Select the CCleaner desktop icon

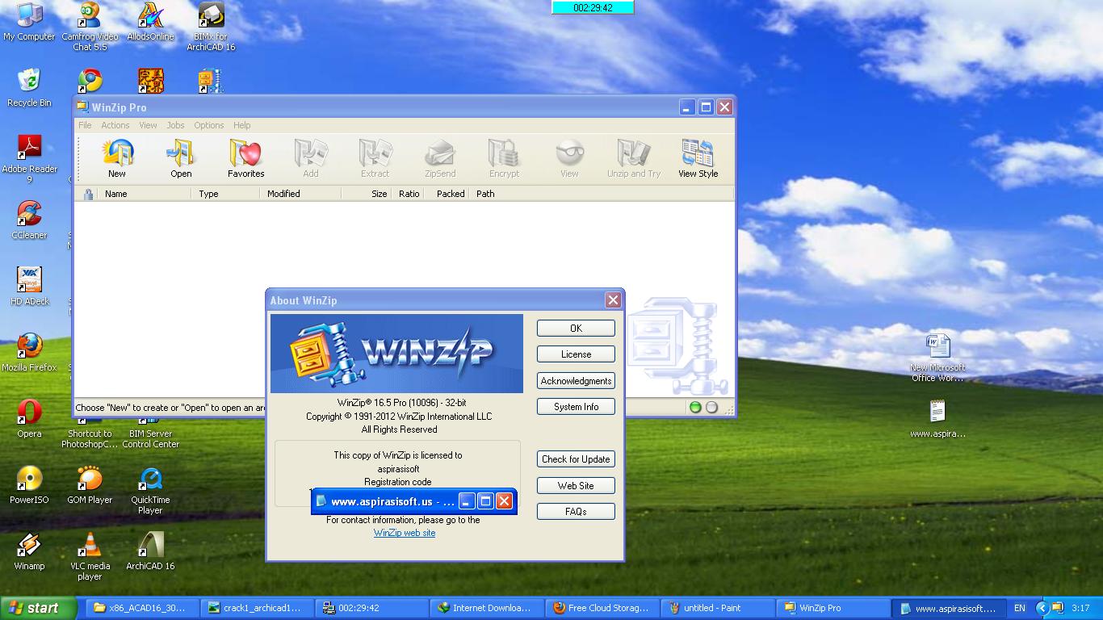(29, 220)
